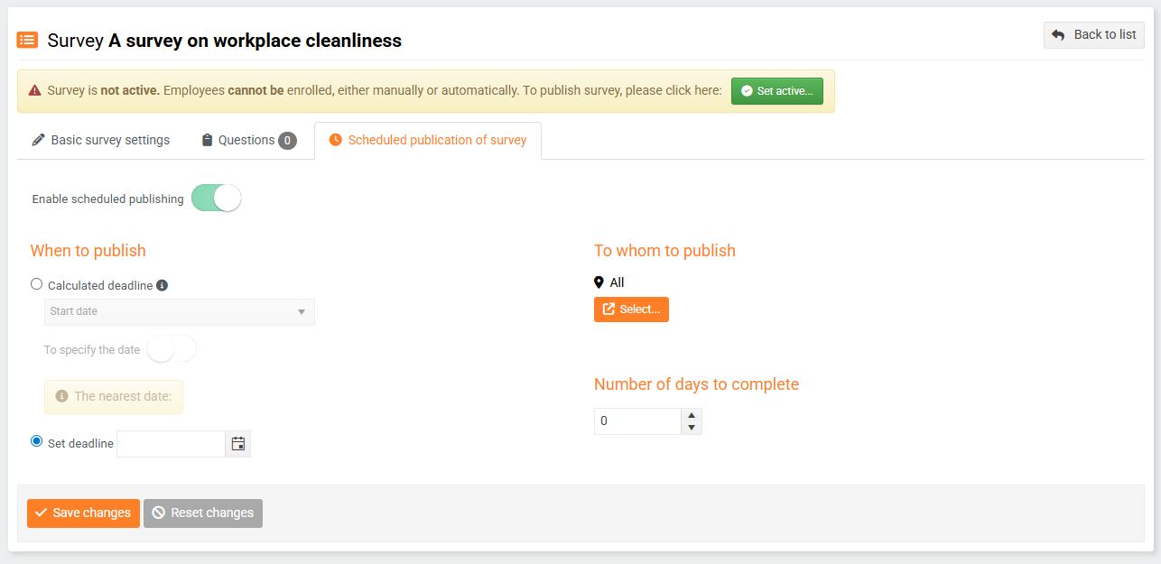The image size is (1161, 564).
Task: Select the Set deadline radio button
Action: [37, 441]
